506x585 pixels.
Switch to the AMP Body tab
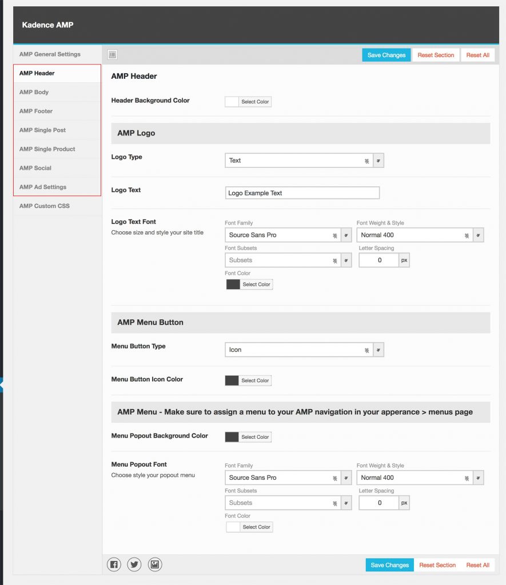tap(58, 92)
